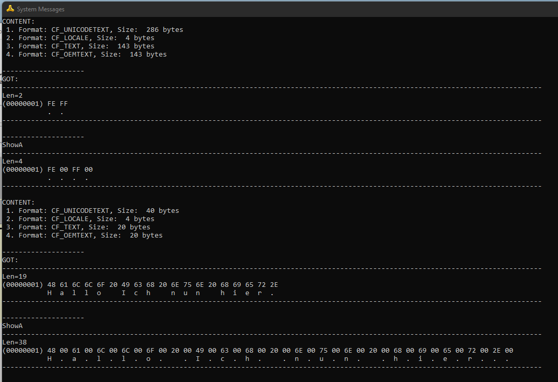The image size is (558, 382).
Task: Click the Len=19 text
Action: tap(14, 277)
